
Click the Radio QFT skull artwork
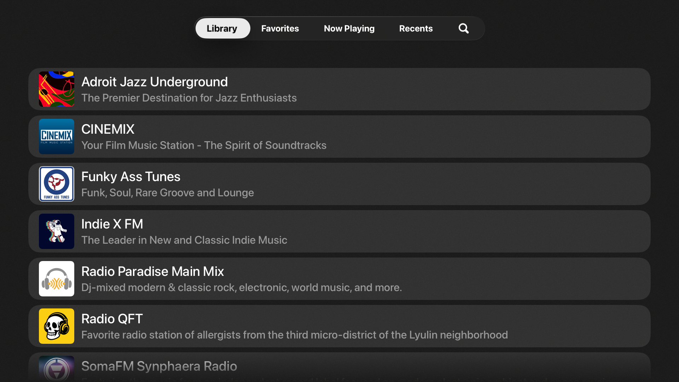pos(57,326)
